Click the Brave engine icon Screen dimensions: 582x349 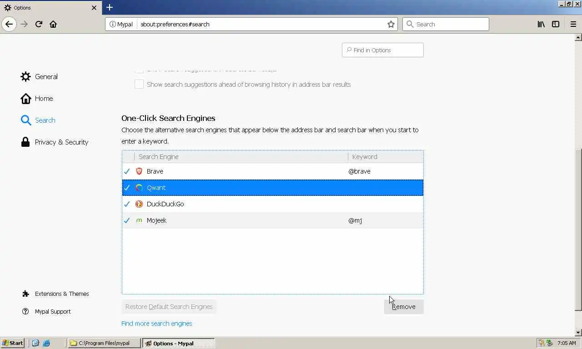pyautogui.click(x=139, y=171)
